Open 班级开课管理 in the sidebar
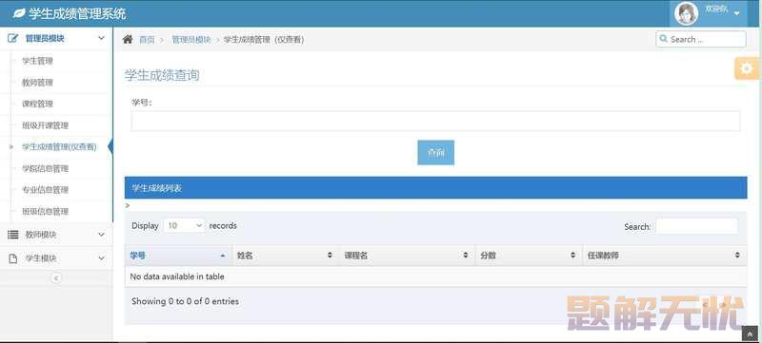 pos(45,125)
